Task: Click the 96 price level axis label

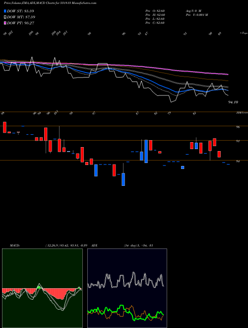Action: pyautogui.click(x=238, y=127)
